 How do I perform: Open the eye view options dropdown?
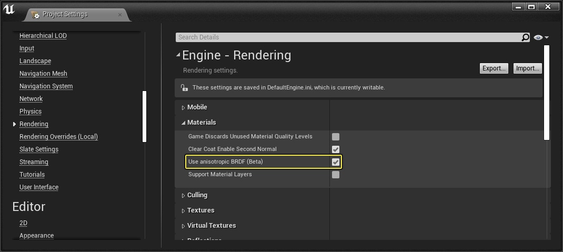pos(541,37)
